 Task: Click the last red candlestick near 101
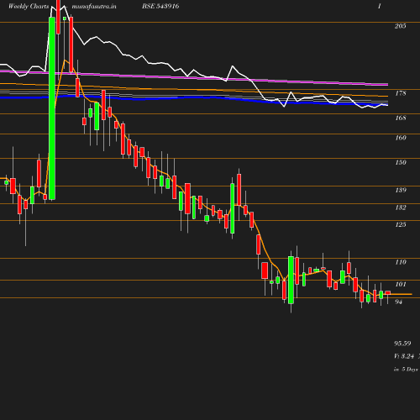387,293
